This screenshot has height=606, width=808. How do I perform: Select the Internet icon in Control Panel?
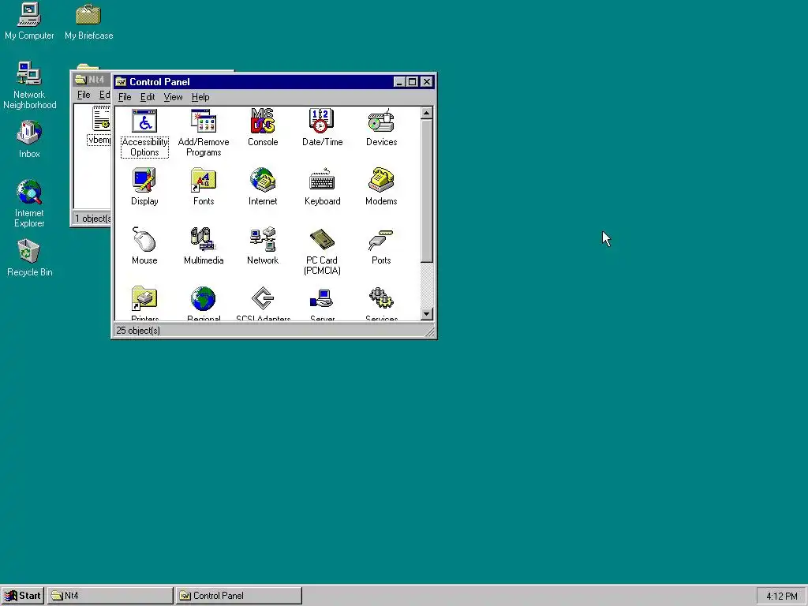tap(263, 187)
